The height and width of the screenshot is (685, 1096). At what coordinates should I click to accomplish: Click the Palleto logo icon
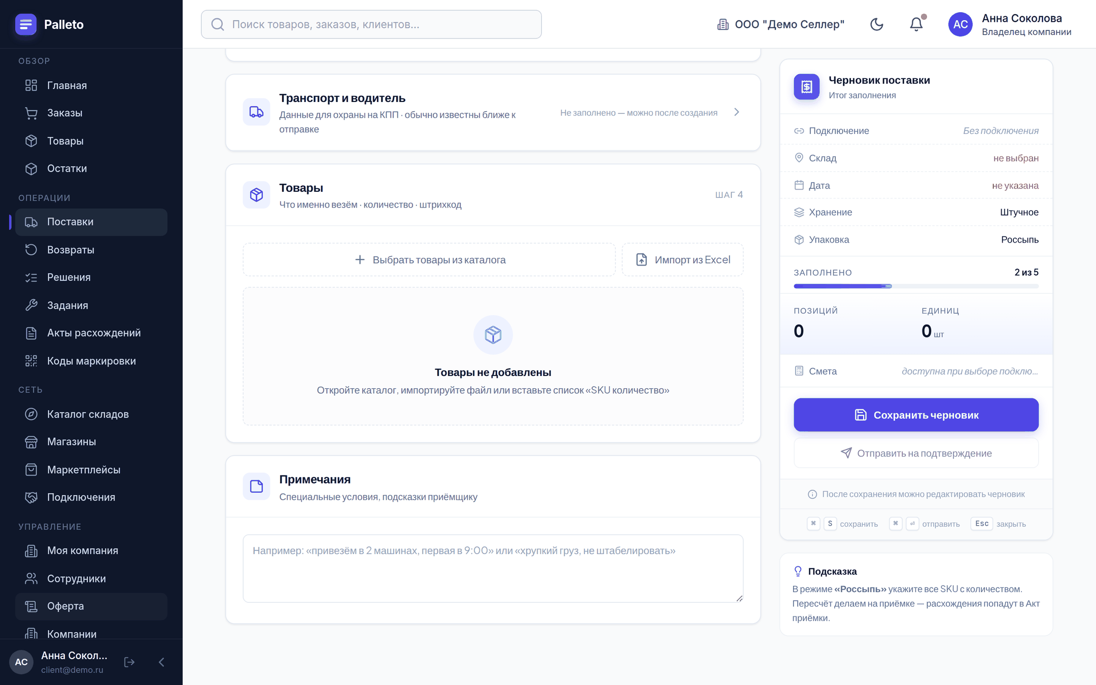(x=26, y=24)
